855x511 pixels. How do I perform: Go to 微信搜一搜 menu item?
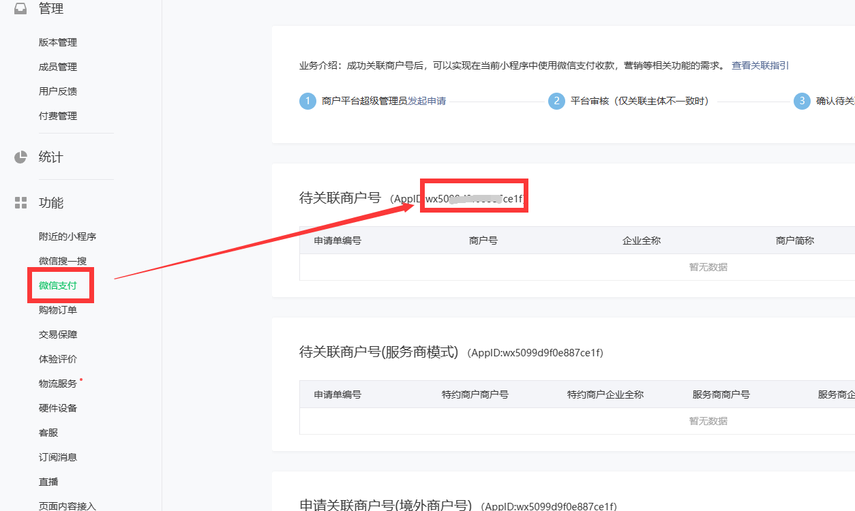tap(63, 261)
